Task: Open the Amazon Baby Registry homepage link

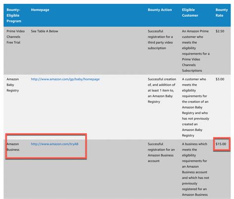Action: click(x=65, y=79)
